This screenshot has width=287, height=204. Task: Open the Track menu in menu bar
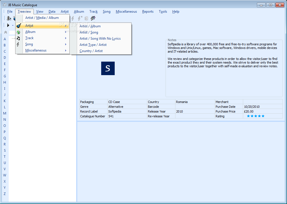pyautogui.click(x=94, y=12)
